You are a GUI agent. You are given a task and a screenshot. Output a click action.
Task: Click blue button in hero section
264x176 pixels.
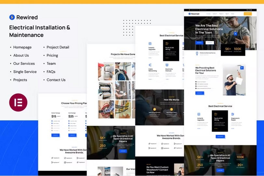tap(199, 42)
